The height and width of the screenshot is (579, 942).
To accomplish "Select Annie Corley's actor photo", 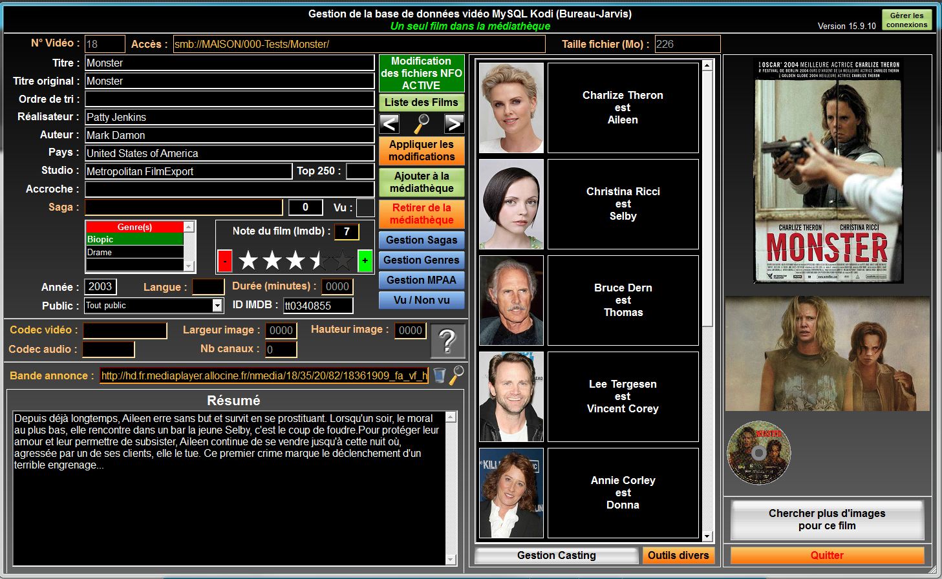I will [511, 493].
